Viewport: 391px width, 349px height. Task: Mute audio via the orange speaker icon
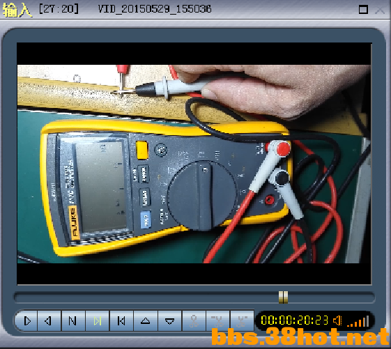(337, 320)
